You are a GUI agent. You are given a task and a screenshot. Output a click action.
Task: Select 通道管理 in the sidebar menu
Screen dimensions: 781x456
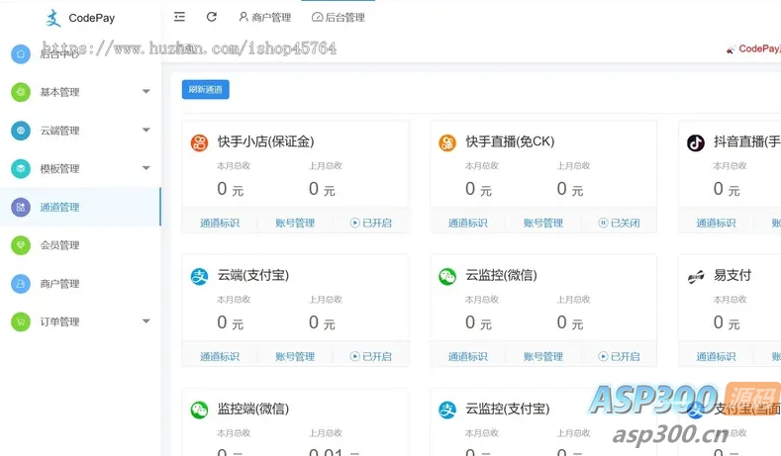(x=80, y=207)
